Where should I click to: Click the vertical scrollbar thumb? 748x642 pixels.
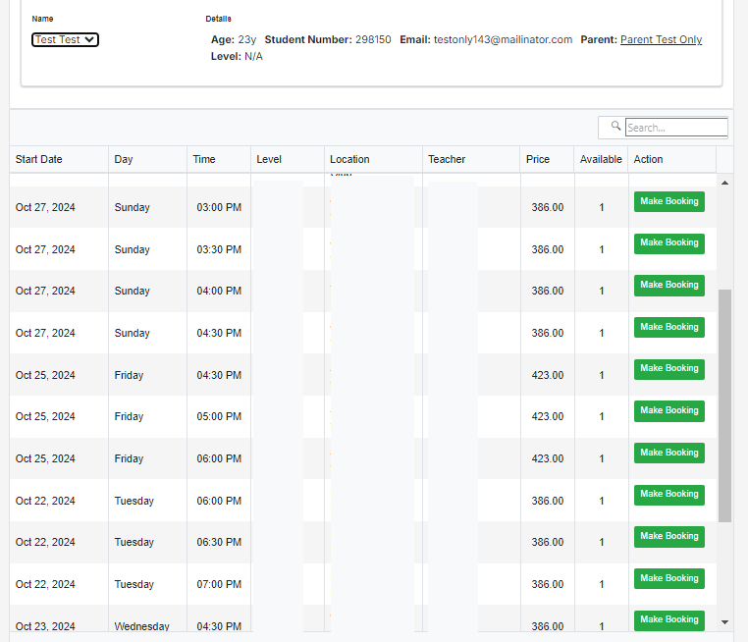pyautogui.click(x=724, y=405)
